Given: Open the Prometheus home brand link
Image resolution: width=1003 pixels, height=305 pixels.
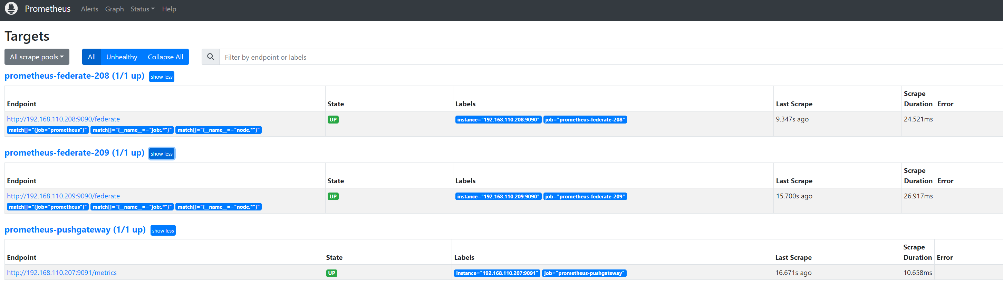Looking at the screenshot, I should pyautogui.click(x=48, y=9).
